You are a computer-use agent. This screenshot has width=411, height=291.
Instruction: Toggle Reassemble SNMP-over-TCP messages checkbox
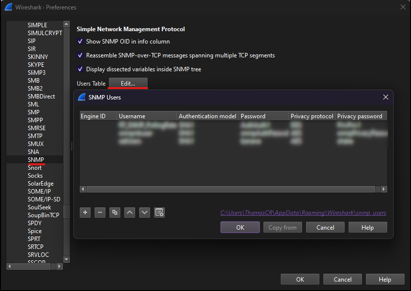pos(80,55)
